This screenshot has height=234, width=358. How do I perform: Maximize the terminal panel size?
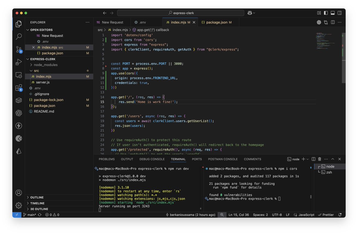click(333, 159)
